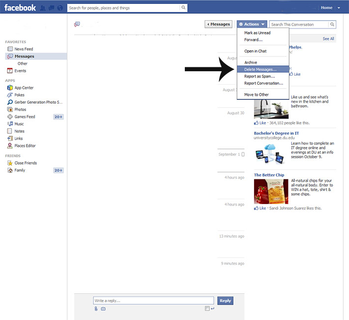Open Messages in sidebar
Image resolution: width=349 pixels, height=320 pixels.
[36, 57]
